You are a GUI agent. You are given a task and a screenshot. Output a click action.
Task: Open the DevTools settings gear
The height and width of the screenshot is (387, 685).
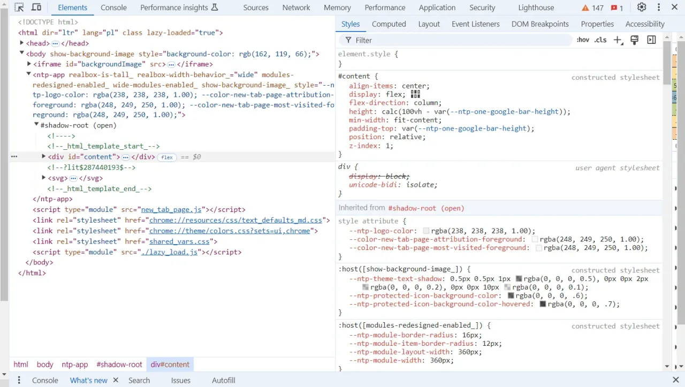click(x=641, y=7)
